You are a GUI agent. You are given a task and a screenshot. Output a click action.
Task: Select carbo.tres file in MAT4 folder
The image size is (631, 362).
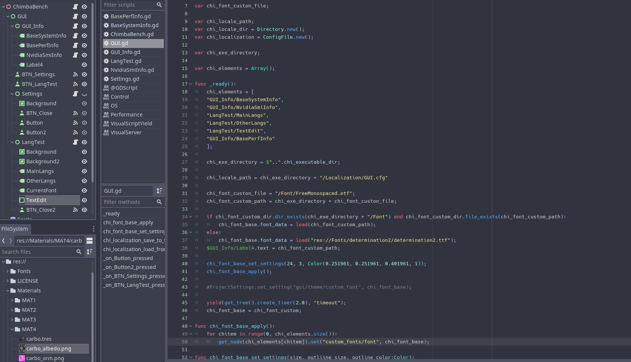tap(39, 339)
